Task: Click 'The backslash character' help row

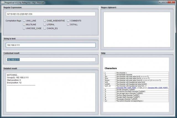Action: (x=136, y=75)
